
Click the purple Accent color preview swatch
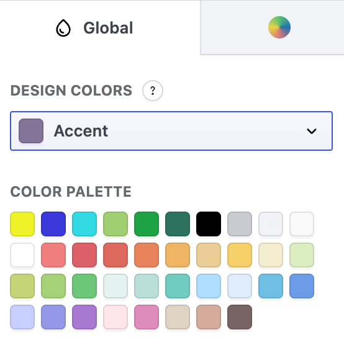coord(31,131)
